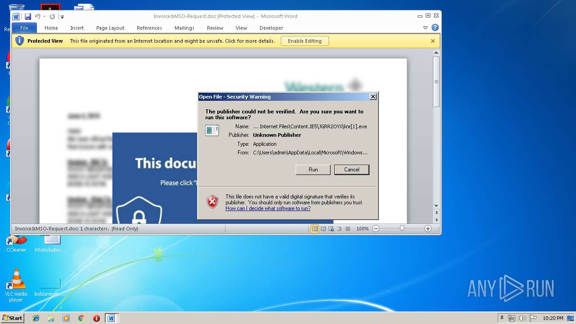The image size is (576, 324).
Task: Open the Windows Start menu
Action: [12, 318]
